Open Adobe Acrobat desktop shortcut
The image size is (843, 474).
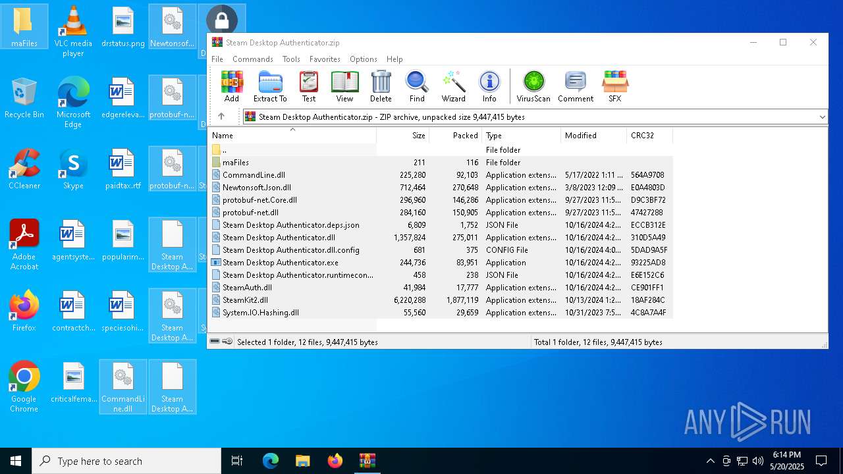pyautogui.click(x=24, y=246)
